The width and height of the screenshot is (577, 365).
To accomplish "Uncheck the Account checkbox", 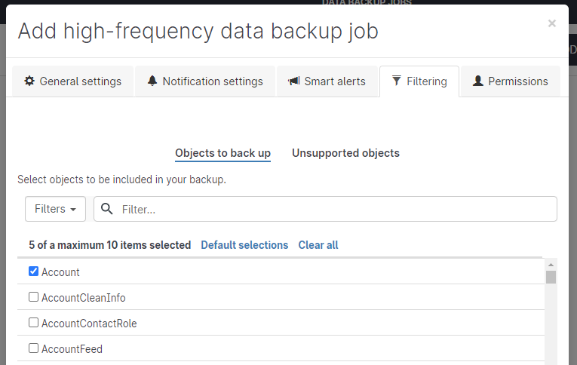I will tap(33, 271).
